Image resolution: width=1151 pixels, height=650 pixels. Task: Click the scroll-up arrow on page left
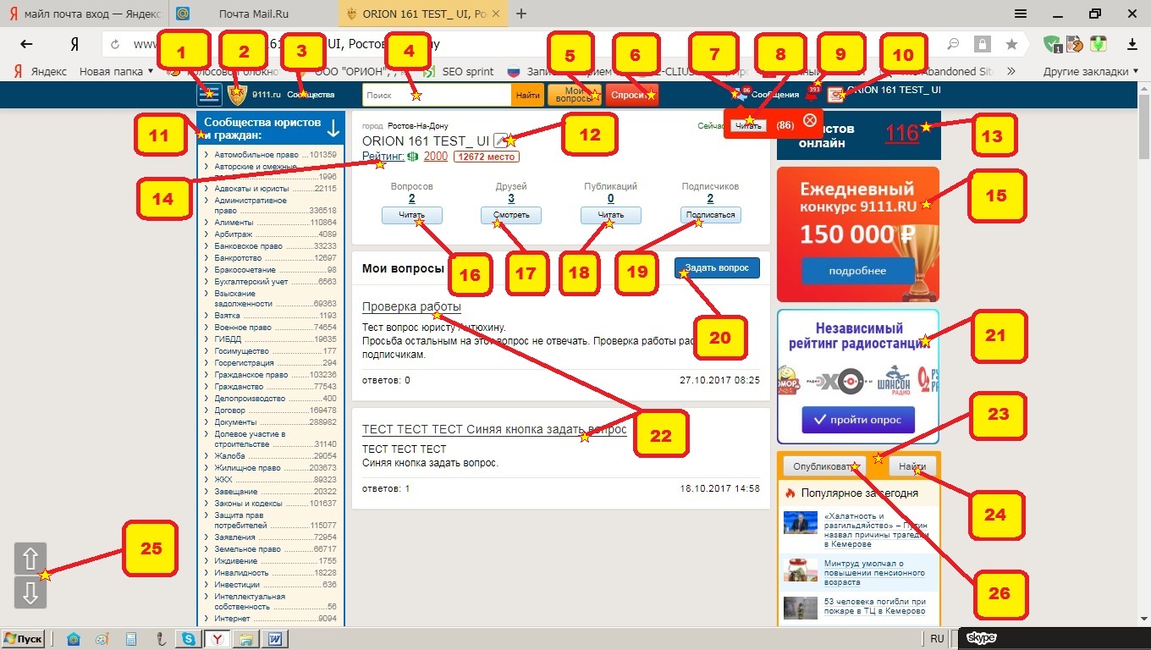tap(30, 559)
